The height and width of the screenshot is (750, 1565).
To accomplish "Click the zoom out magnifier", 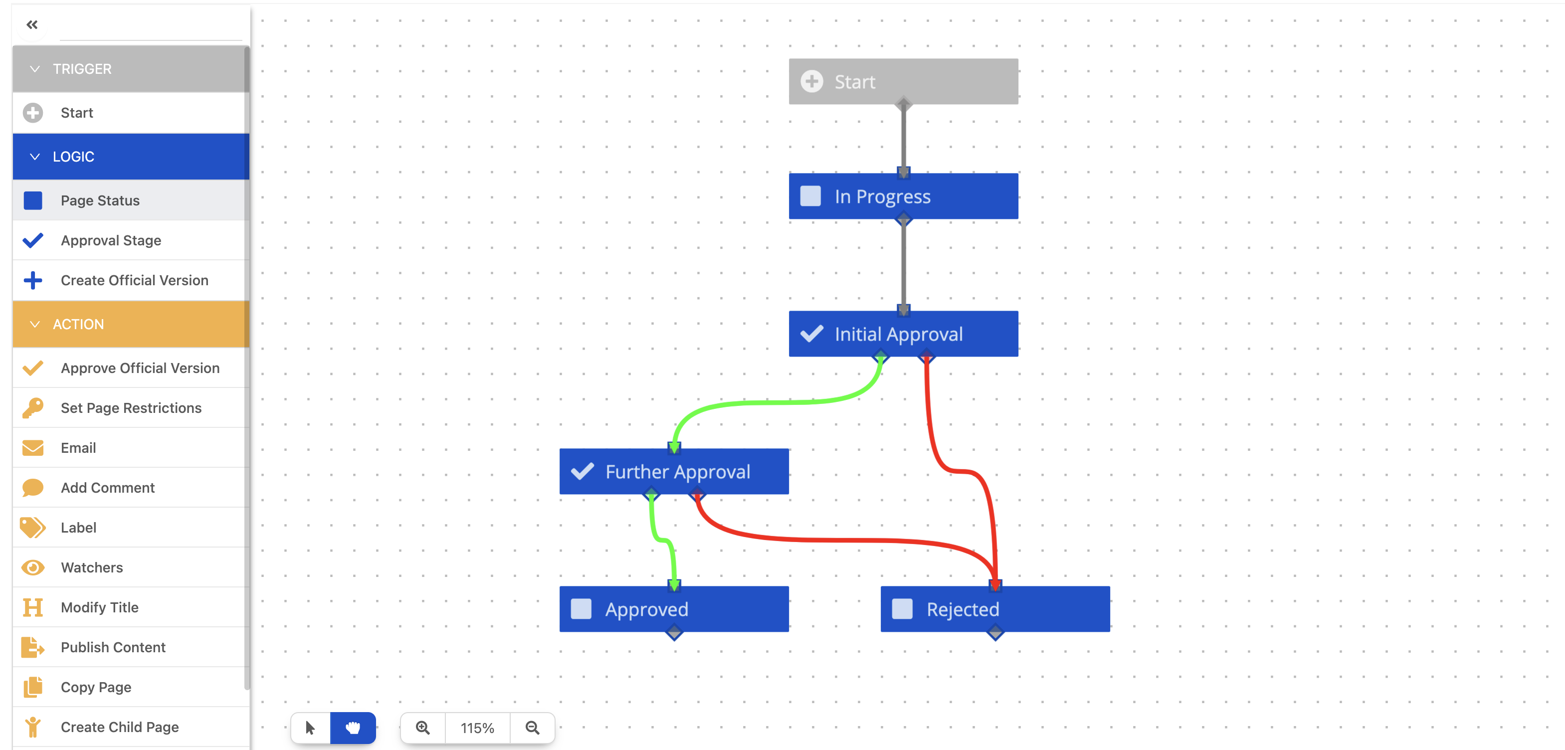I will click(x=532, y=728).
